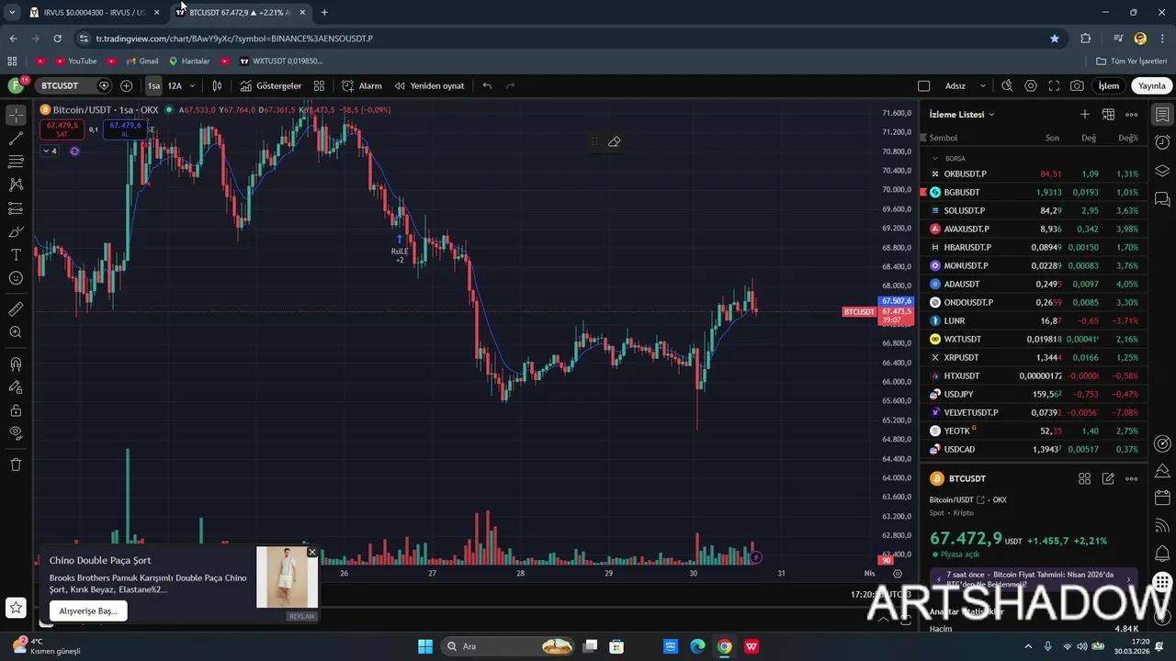Switch to the IRVUS browser tab

point(94,12)
